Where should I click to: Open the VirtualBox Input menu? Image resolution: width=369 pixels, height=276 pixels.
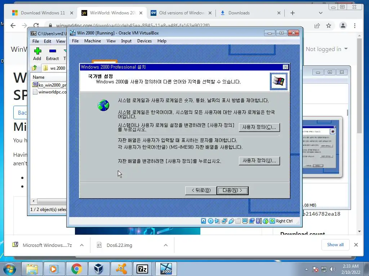pyautogui.click(x=126, y=41)
